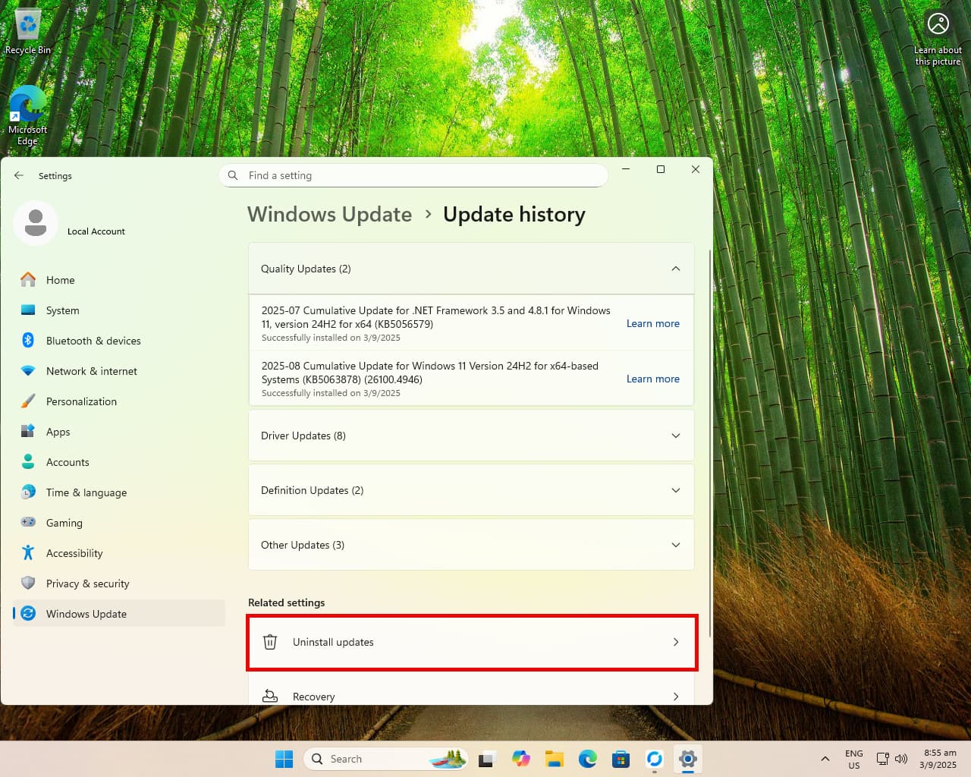This screenshot has width=971, height=777.
Task: Click 'Update history' heading
Action: tap(514, 215)
